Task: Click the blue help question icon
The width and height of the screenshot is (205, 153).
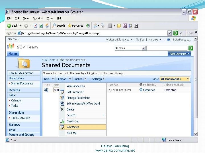Action: (x=169, y=40)
